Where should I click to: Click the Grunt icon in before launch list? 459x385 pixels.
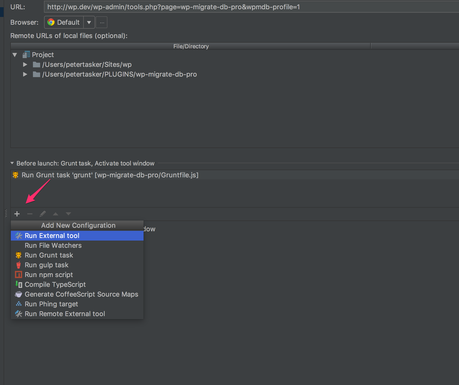click(x=15, y=175)
